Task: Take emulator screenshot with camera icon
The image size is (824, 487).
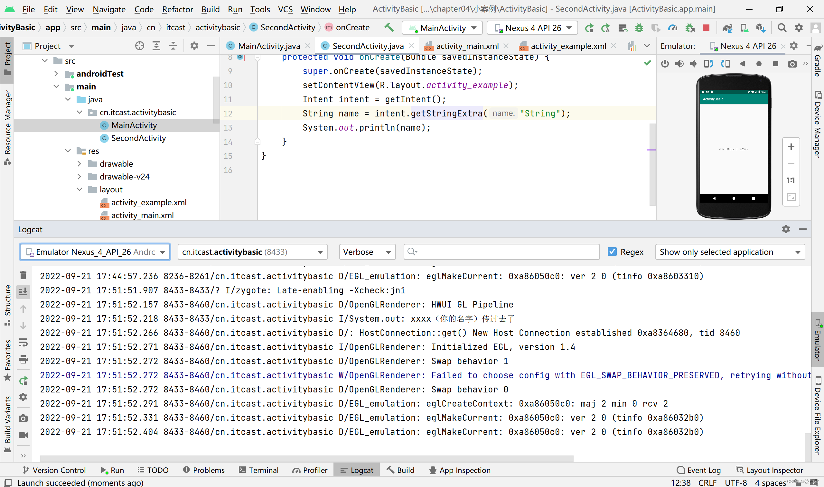Action: point(792,64)
